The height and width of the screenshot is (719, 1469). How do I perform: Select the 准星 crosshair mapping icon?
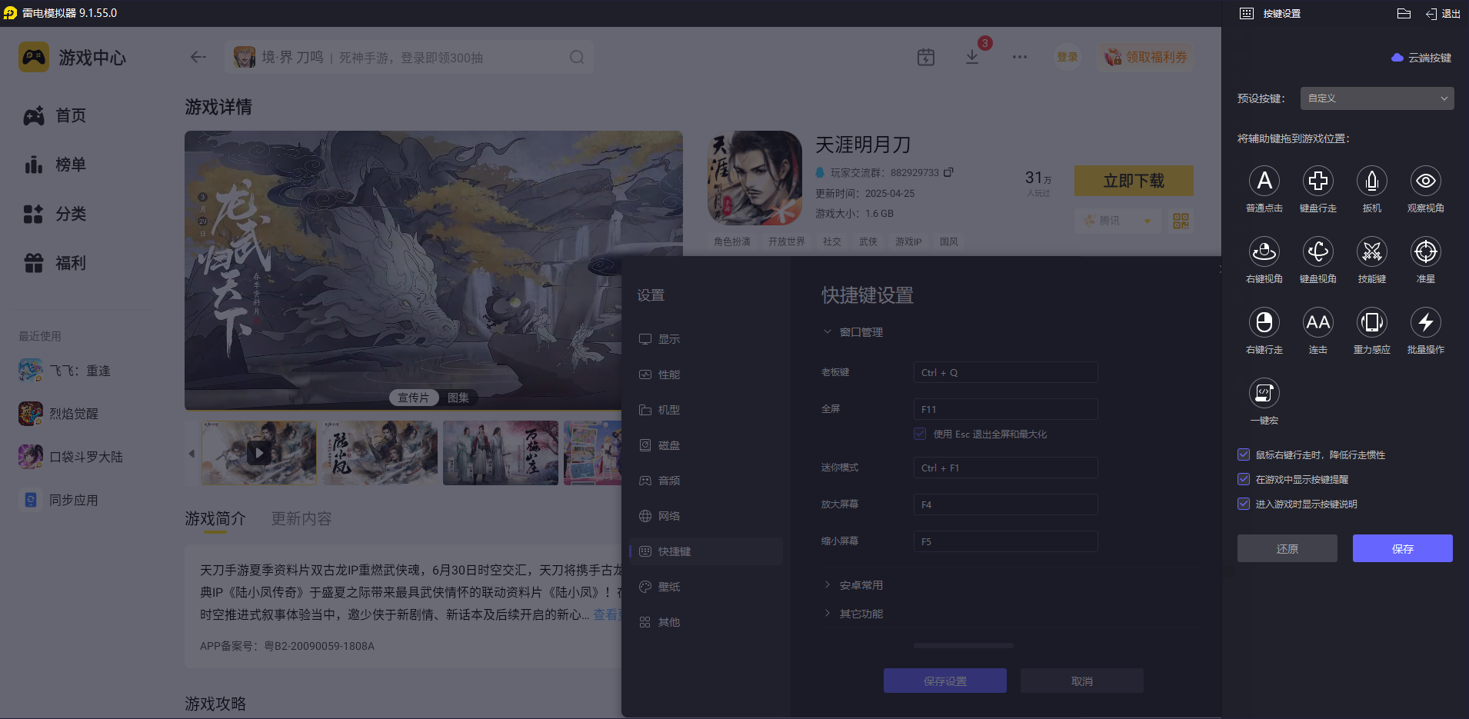click(1425, 252)
